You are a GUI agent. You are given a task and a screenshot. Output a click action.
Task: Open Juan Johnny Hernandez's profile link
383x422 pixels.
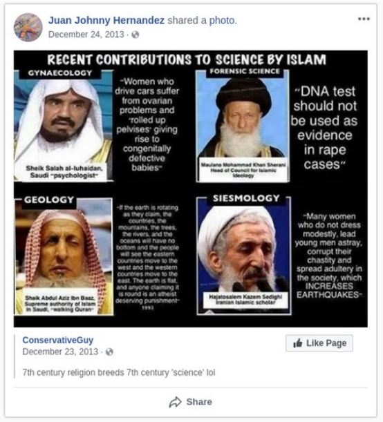point(106,21)
